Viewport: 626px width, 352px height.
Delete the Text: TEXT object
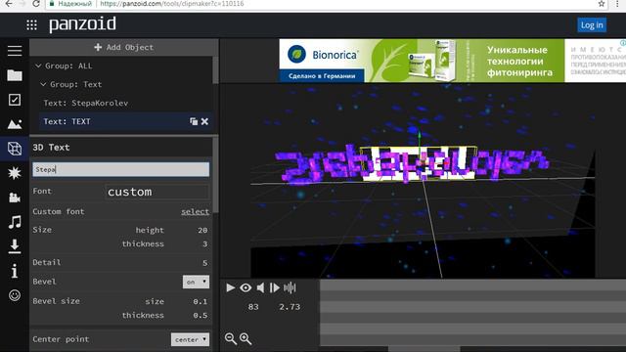204,121
